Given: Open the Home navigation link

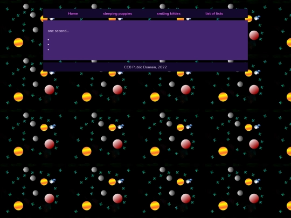Looking at the screenshot, I should [73, 13].
